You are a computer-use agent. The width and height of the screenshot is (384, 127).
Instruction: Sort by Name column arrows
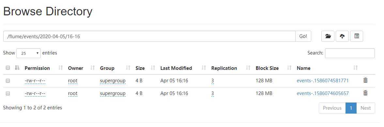[x=356, y=68]
